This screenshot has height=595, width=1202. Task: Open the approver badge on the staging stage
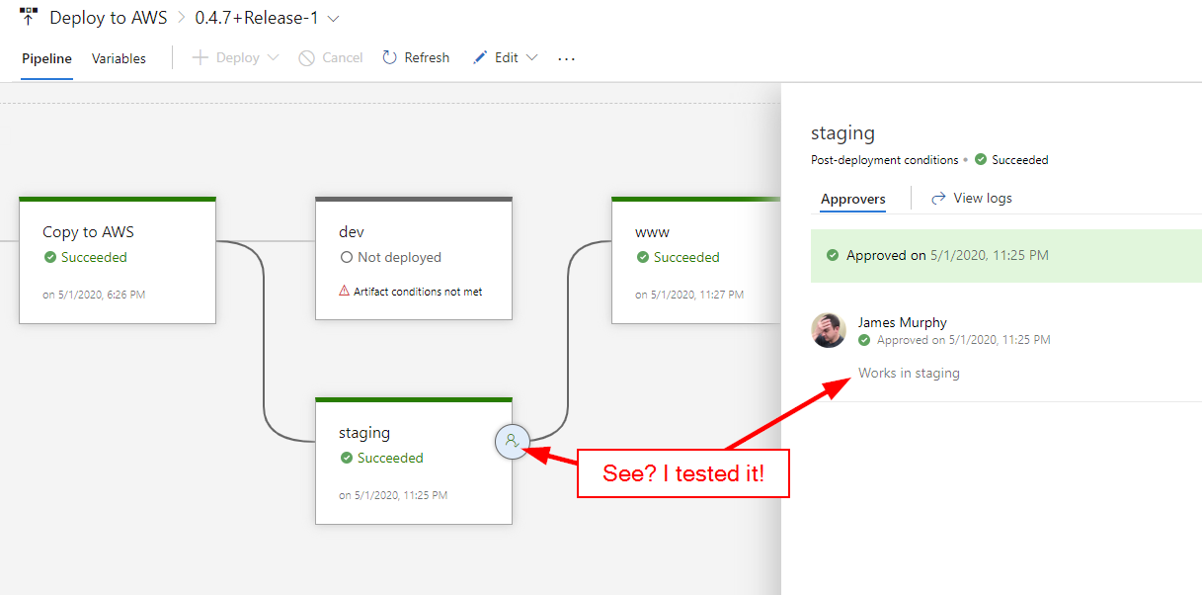coord(513,442)
